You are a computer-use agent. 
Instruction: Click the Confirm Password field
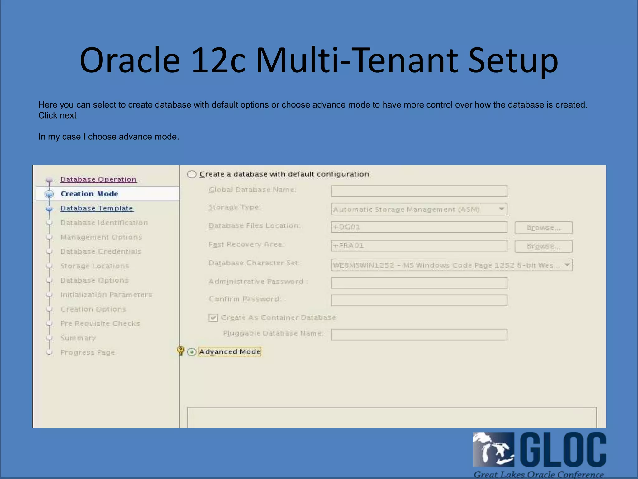(419, 300)
